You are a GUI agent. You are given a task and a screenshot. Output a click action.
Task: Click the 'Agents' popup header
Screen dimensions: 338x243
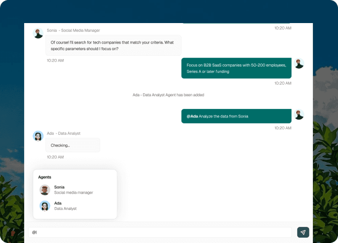tap(45, 176)
